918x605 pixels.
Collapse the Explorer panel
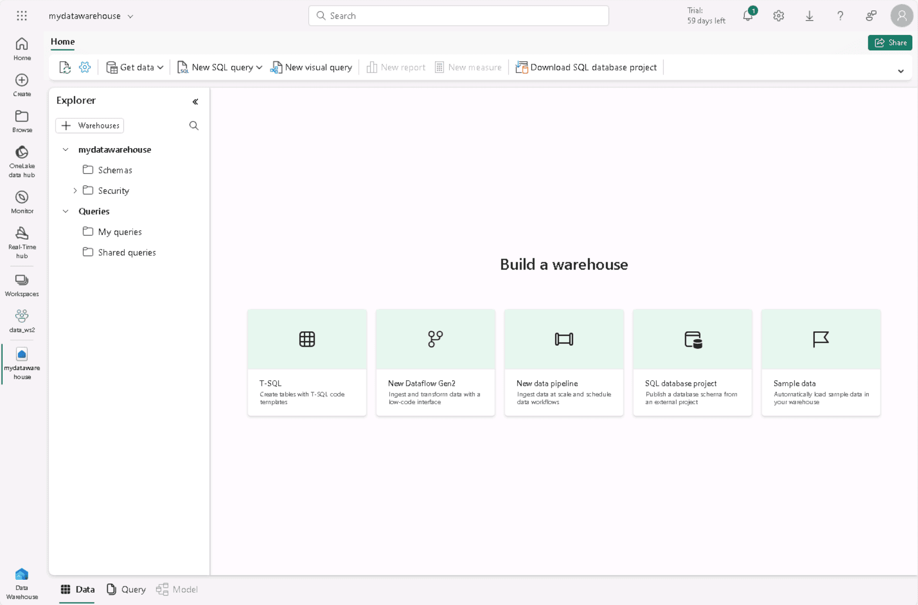[195, 101]
